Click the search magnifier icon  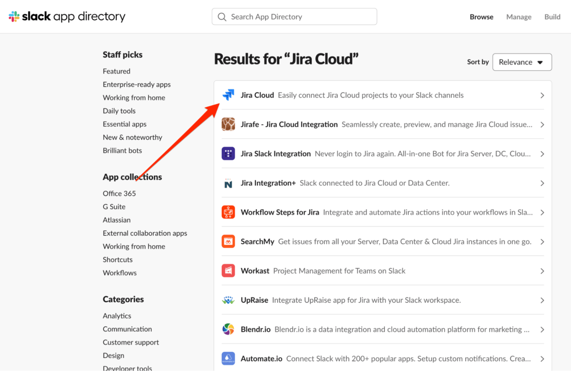coord(222,17)
